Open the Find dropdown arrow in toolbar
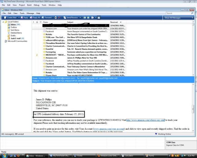 tap(96, 18)
